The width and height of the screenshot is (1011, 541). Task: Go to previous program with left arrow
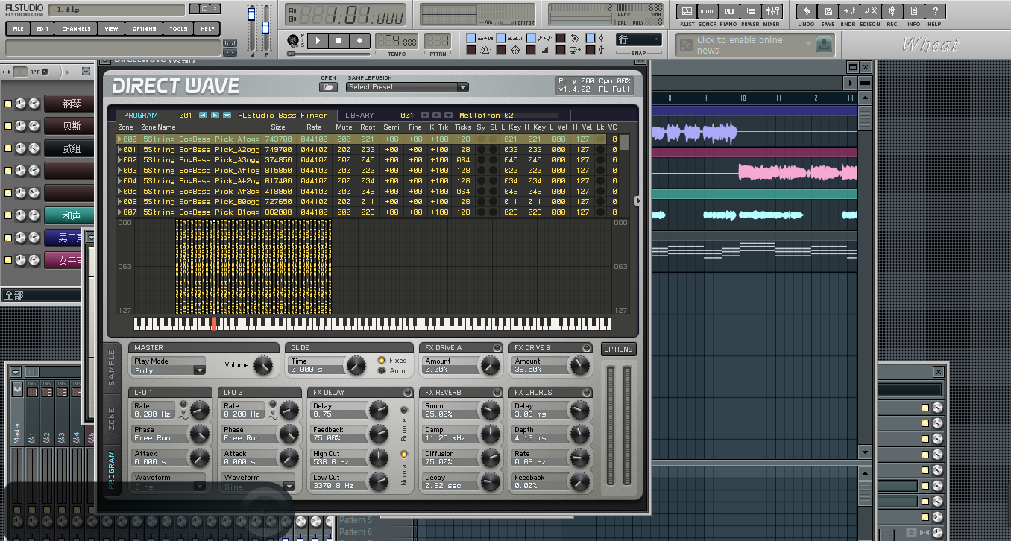point(203,116)
